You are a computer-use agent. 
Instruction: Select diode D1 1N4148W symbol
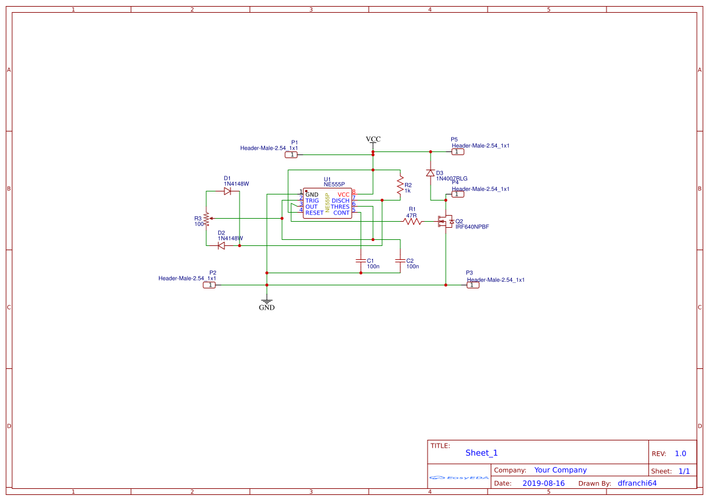[227, 191]
